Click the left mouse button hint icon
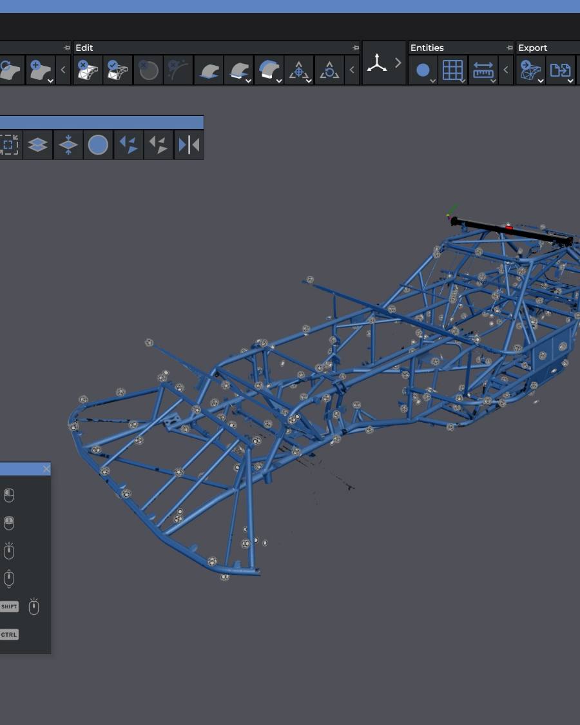 9,495
